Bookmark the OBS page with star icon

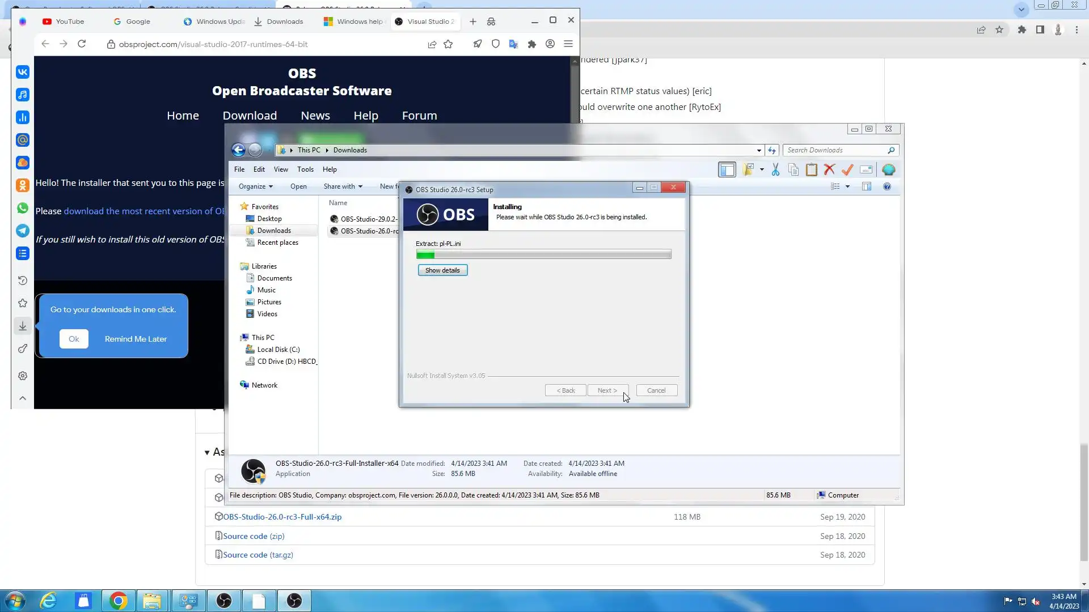[448, 44]
